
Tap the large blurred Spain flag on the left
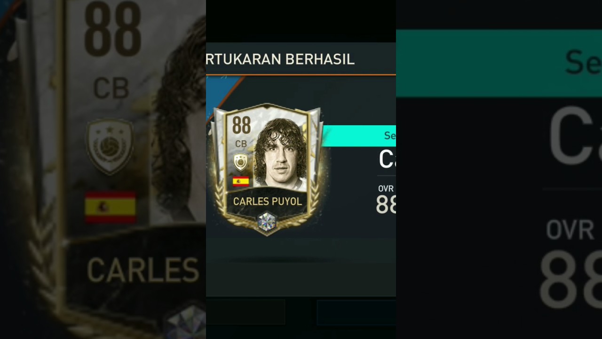111,207
